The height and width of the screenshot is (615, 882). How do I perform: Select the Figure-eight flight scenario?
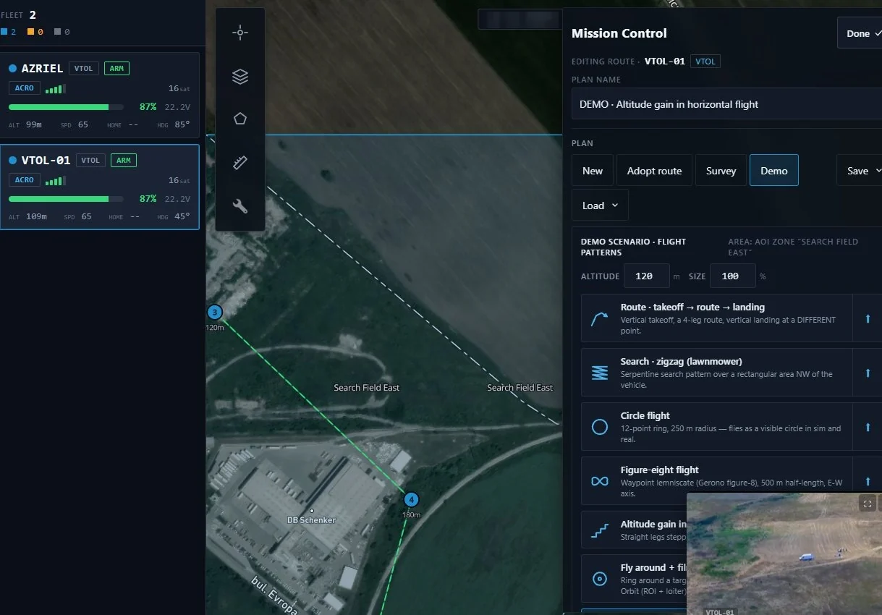pos(717,481)
